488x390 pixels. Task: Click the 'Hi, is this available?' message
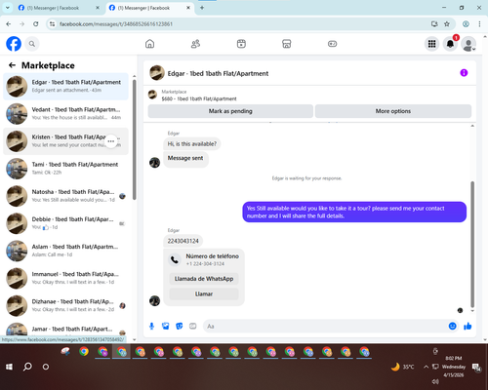click(x=192, y=143)
